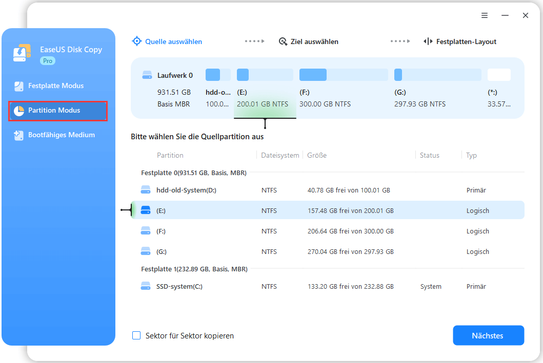Select (G:) partition in list
This screenshot has width=543, height=363.
(x=328, y=251)
